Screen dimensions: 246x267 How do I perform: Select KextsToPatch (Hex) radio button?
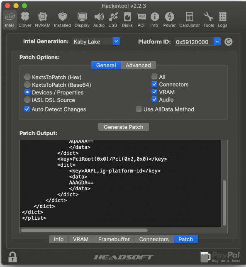(x=27, y=77)
